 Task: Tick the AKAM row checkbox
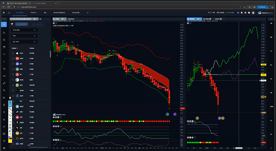13,91
